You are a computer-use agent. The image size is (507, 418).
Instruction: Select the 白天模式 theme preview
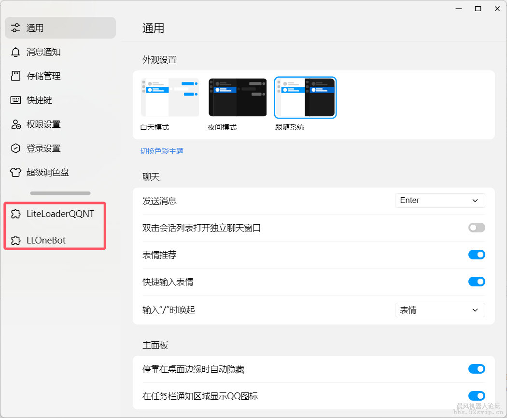click(170, 97)
